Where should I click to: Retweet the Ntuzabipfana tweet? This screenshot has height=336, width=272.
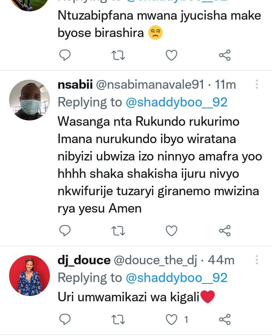tap(119, 55)
